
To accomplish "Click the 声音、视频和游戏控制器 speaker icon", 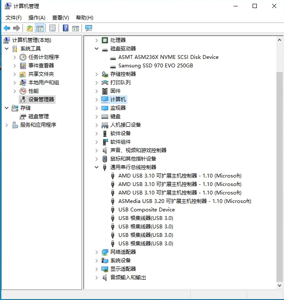I will tap(104, 150).
